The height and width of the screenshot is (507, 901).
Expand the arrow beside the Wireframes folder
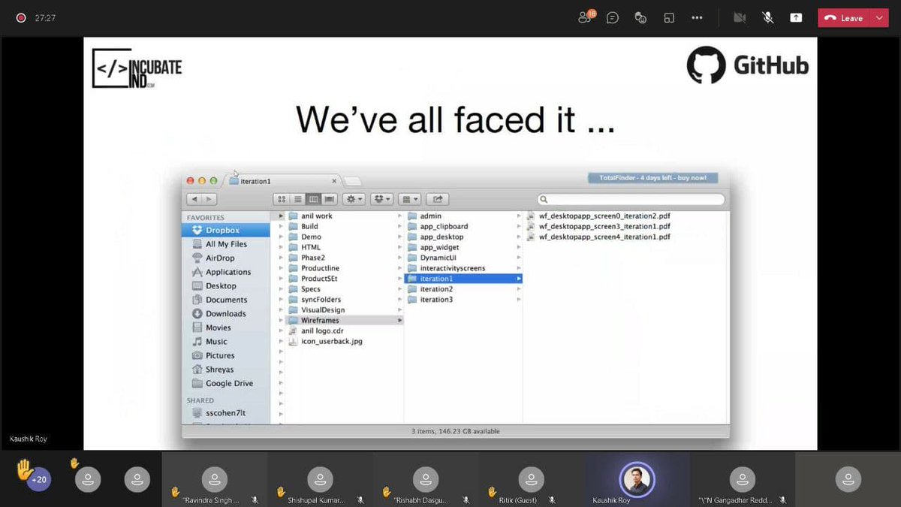399,320
